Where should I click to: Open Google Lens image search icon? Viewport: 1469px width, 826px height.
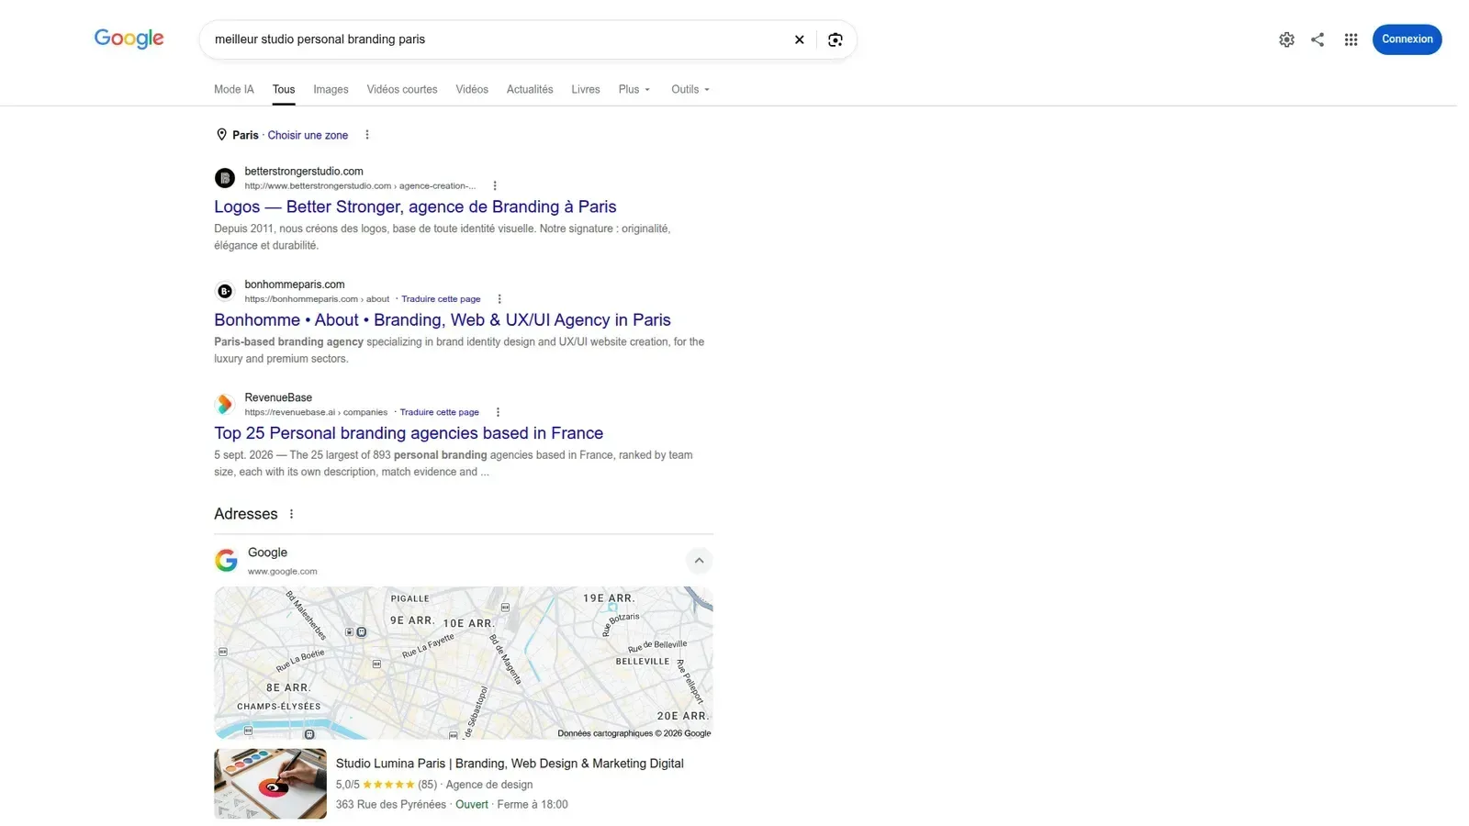[835, 39]
